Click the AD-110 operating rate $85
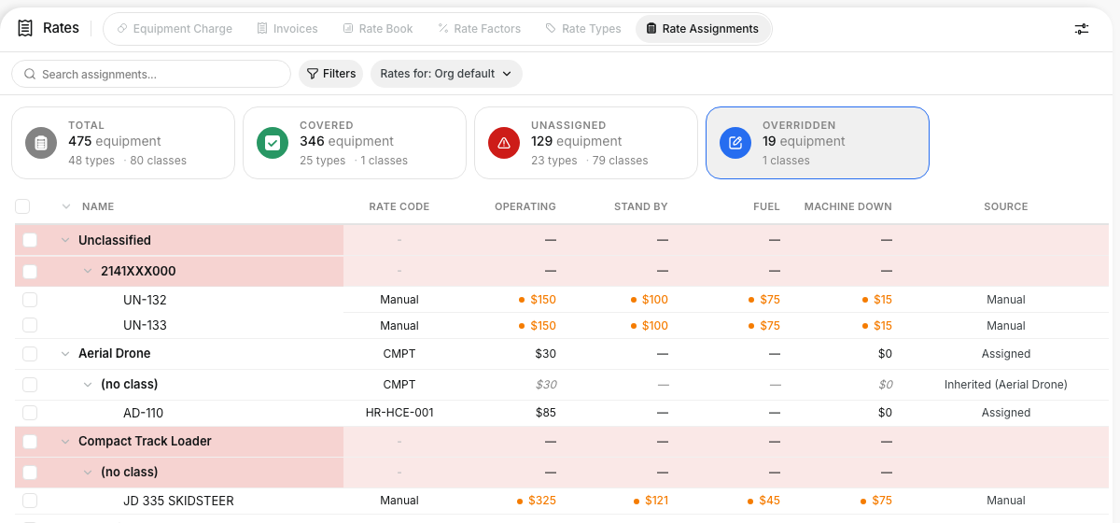The width and height of the screenshot is (1120, 523). [546, 412]
